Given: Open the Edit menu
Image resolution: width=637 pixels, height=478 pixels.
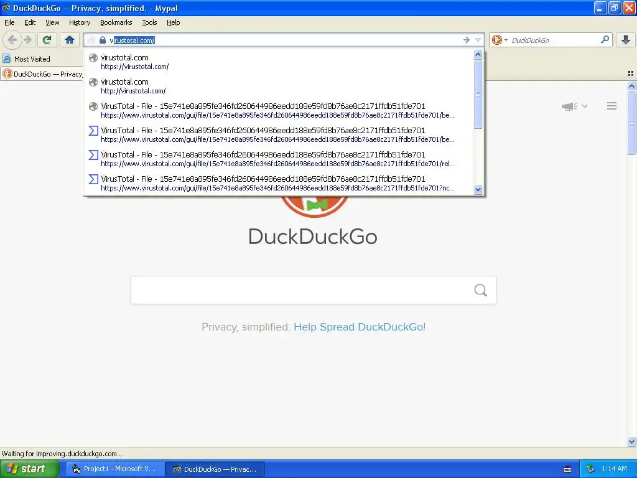Looking at the screenshot, I should click(30, 22).
